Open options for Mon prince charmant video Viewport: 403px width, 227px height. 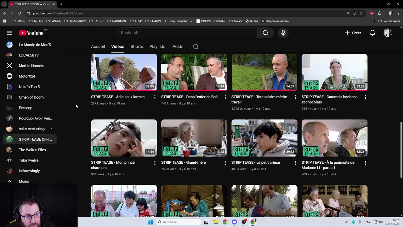pos(155,163)
